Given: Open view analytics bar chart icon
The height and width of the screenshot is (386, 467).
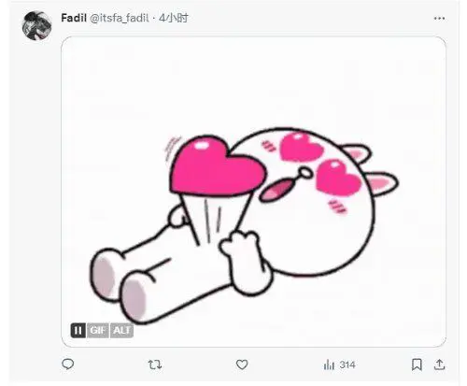Looking at the screenshot, I should (x=329, y=365).
